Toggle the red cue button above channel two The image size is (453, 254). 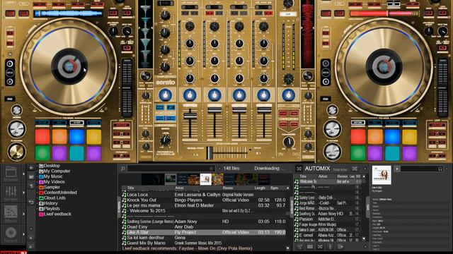pyautogui.click(x=210, y=13)
